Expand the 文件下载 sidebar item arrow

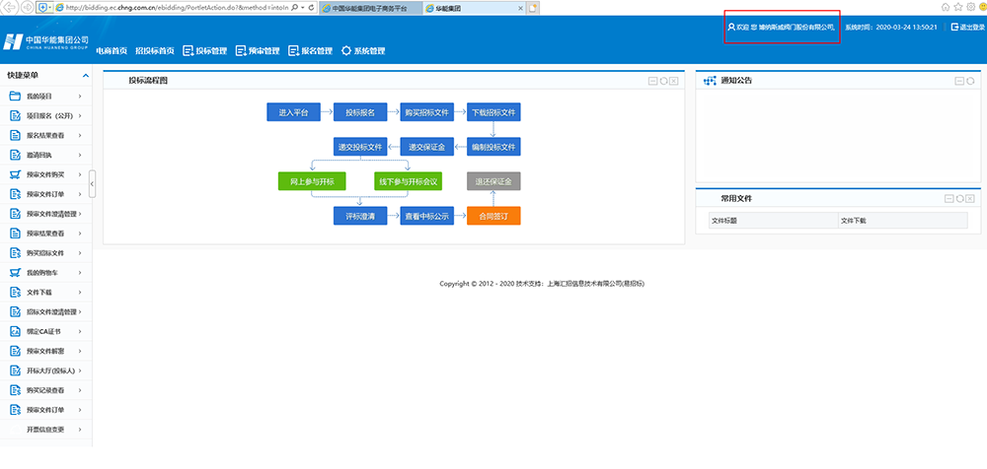coord(78,293)
